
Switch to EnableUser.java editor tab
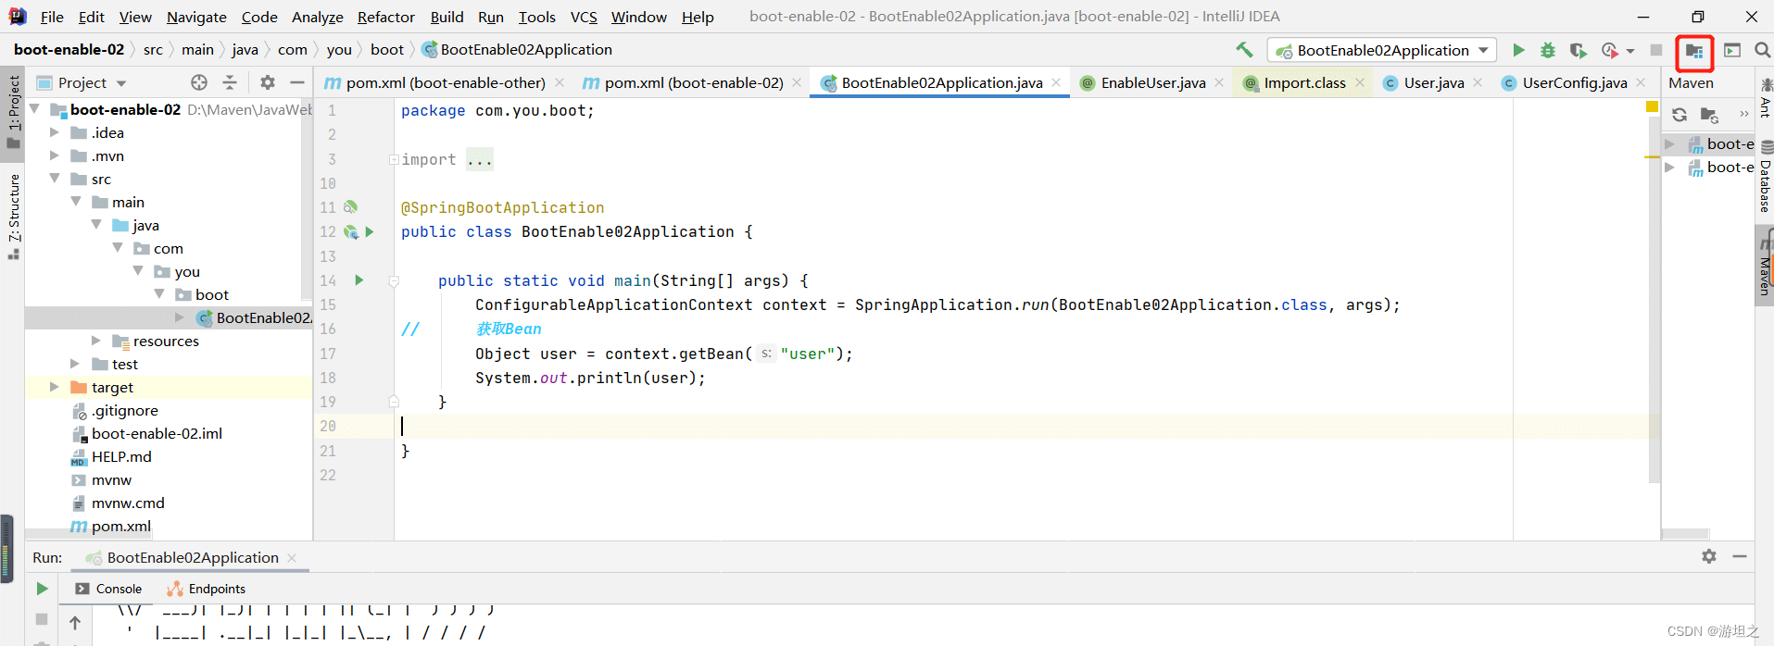[1152, 82]
